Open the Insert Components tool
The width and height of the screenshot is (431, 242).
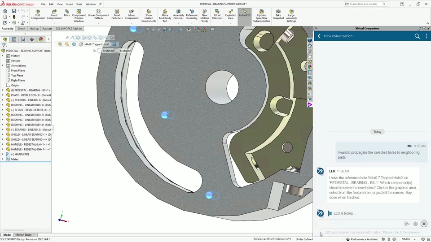pyautogui.click(x=54, y=14)
